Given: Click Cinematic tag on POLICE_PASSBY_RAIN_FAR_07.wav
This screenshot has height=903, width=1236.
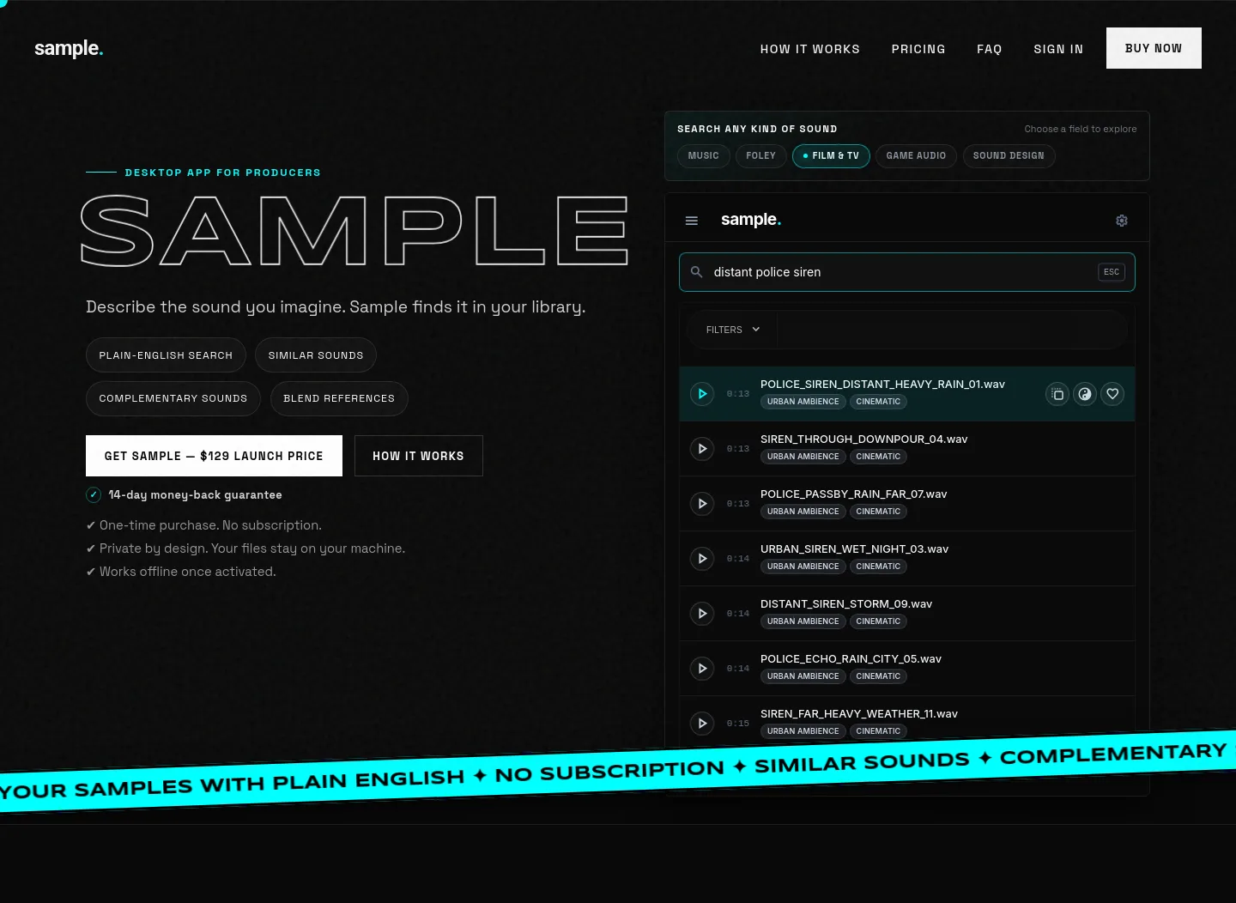Looking at the screenshot, I should (x=878, y=512).
